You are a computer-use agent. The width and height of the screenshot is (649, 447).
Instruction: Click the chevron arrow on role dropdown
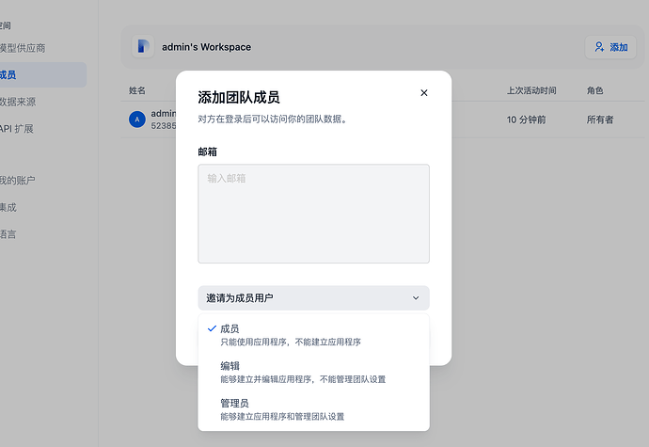point(416,298)
